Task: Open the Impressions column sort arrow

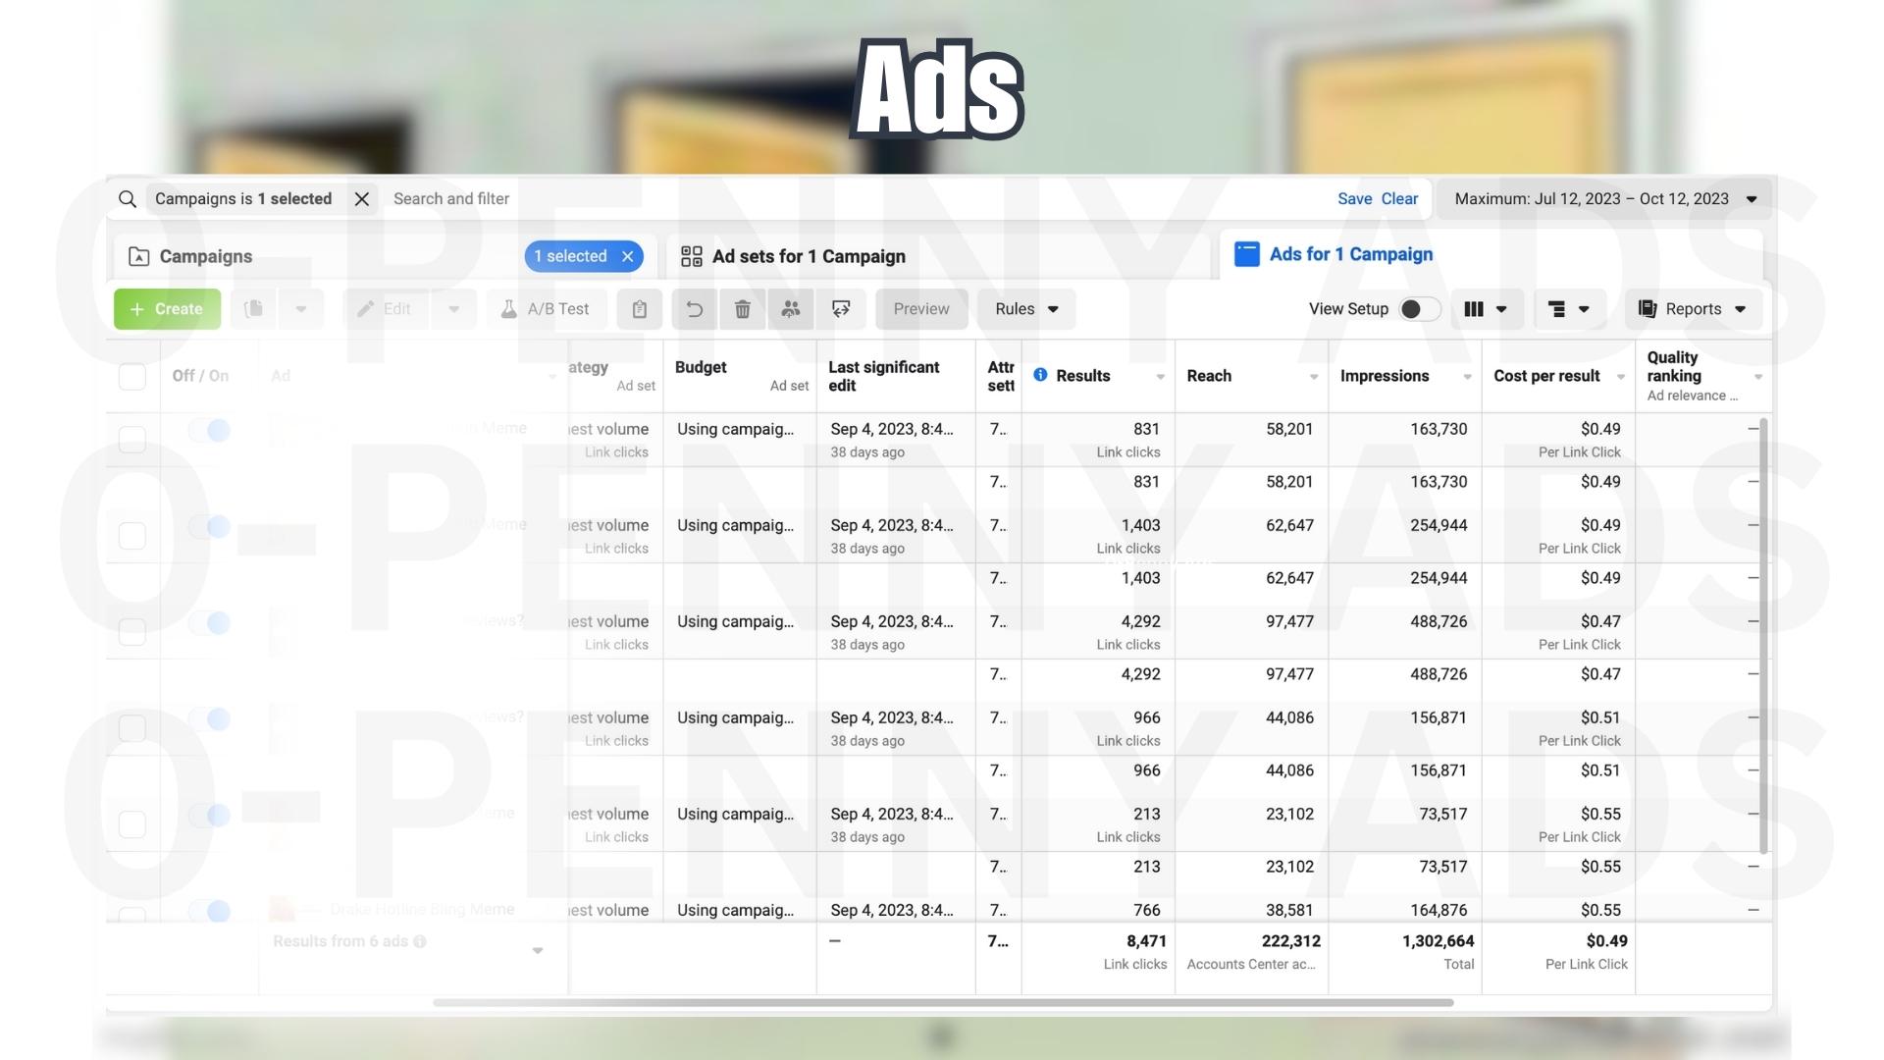Action: click(x=1467, y=377)
